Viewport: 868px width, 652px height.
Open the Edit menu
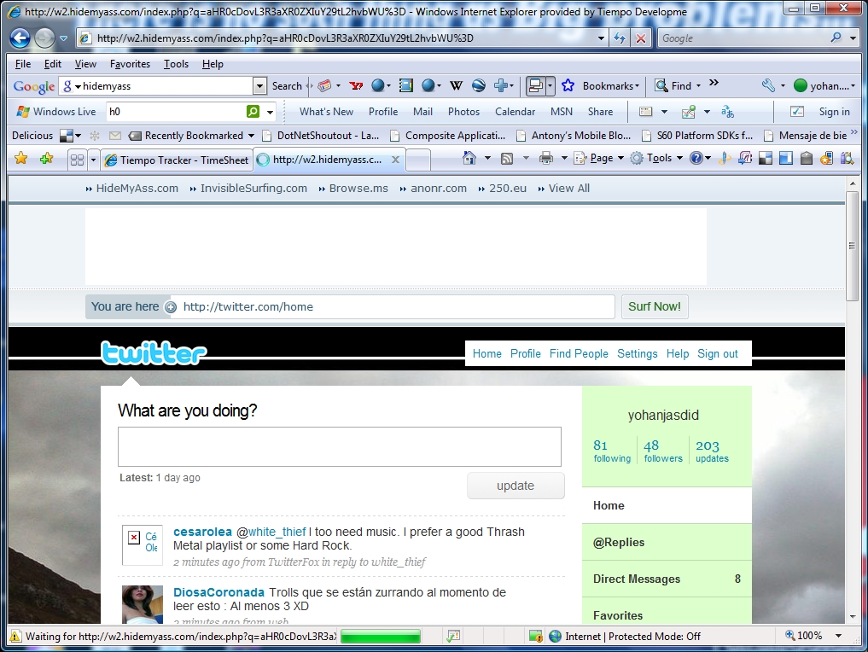coord(53,64)
